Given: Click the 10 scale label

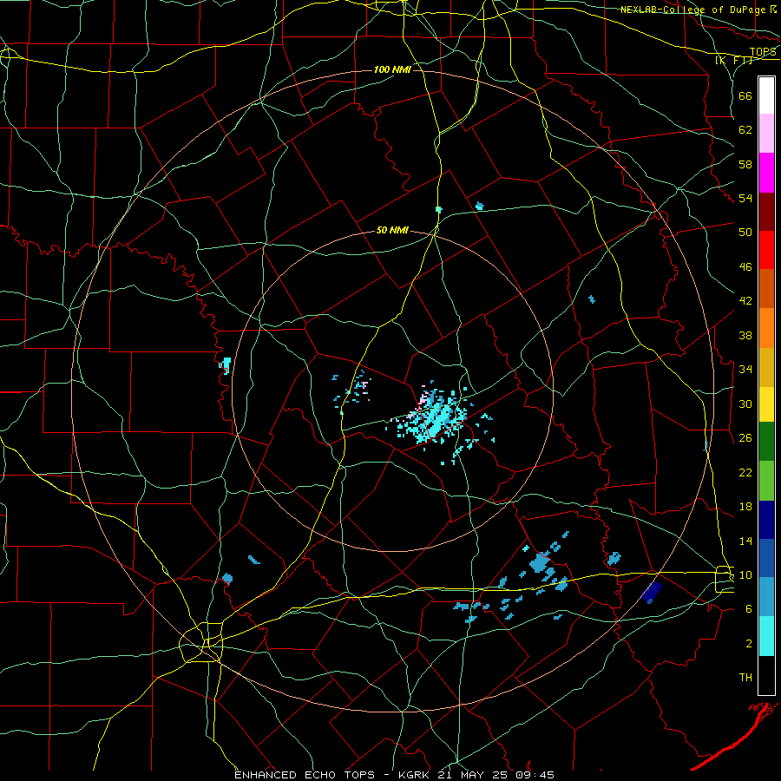Looking at the screenshot, I should (x=745, y=574).
